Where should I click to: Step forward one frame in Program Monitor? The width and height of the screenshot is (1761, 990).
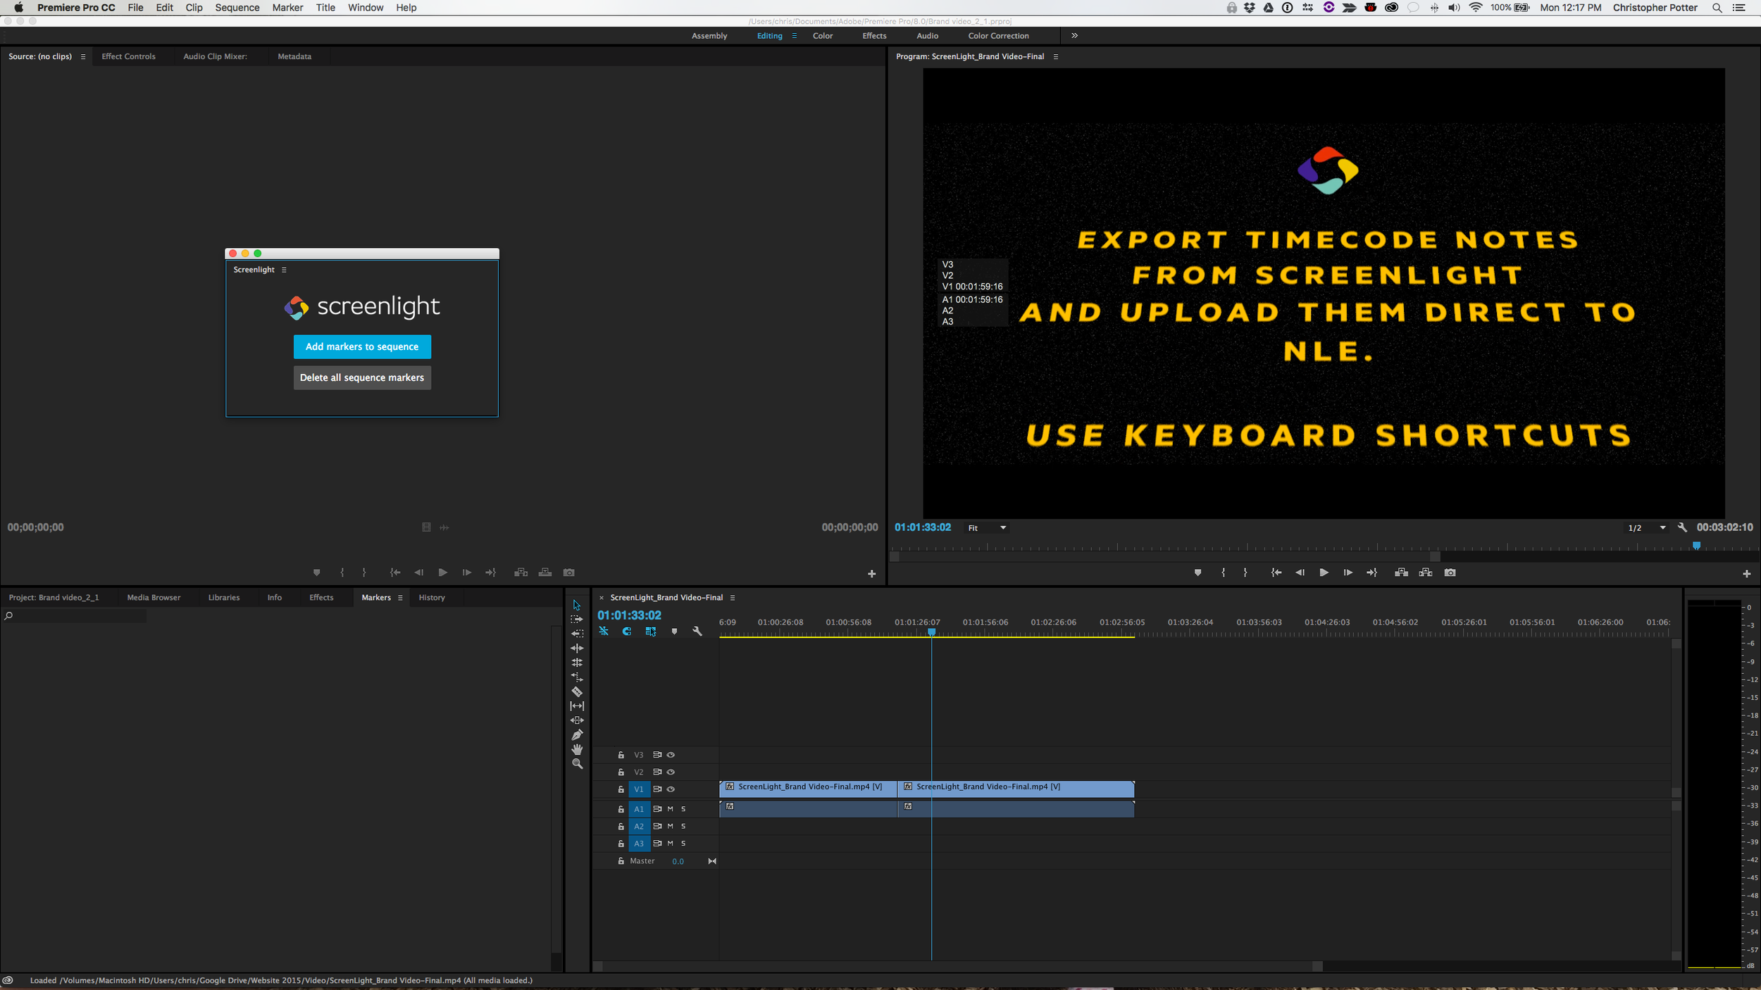point(1348,572)
